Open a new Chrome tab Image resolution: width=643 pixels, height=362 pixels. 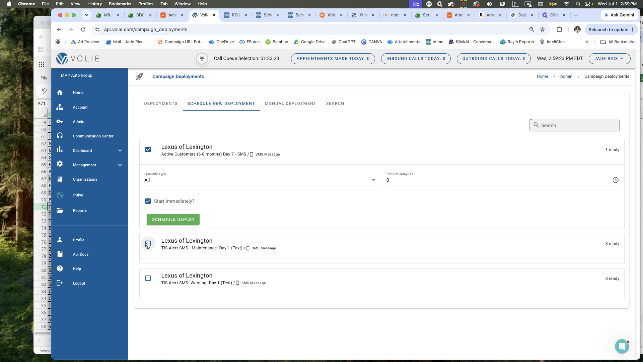tap(576, 15)
